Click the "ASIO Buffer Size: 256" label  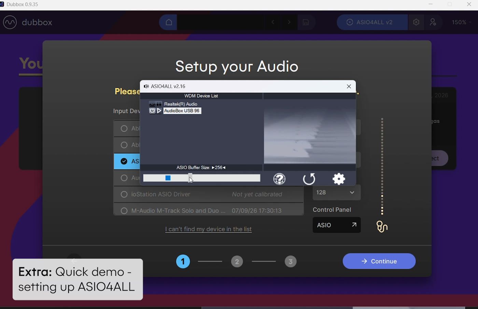click(x=201, y=167)
